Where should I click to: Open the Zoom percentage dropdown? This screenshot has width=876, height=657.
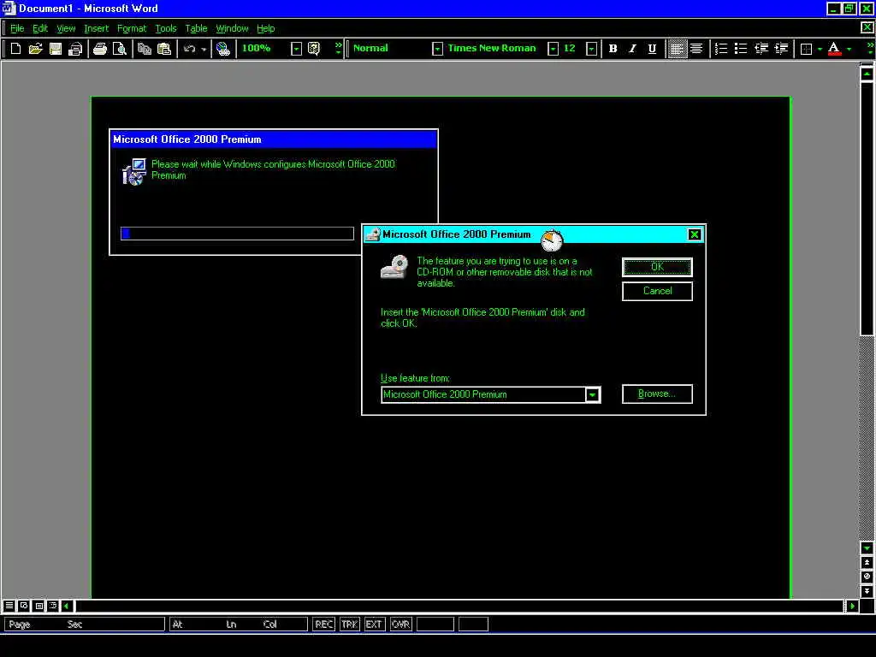click(x=297, y=49)
